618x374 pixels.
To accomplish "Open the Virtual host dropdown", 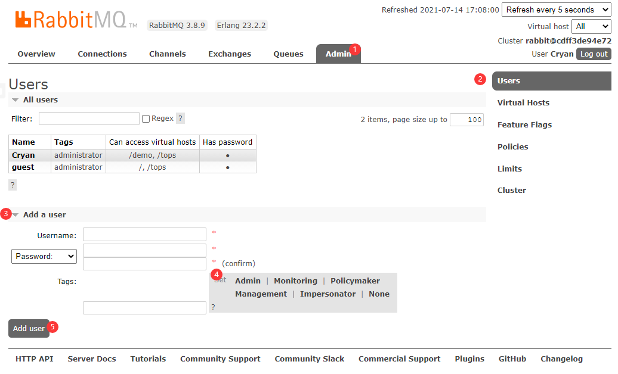I will pos(591,27).
